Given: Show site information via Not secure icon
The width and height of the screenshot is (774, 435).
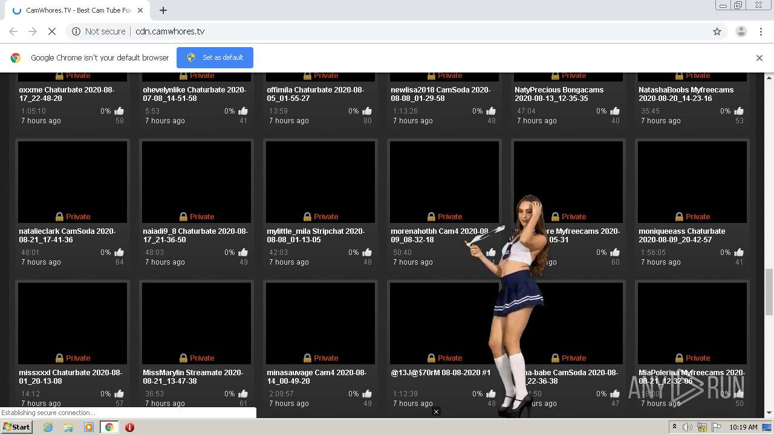Looking at the screenshot, I should coord(99,31).
